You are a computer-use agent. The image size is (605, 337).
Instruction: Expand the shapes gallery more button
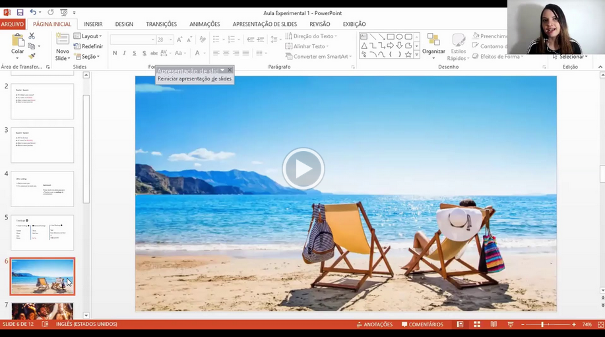(x=417, y=55)
